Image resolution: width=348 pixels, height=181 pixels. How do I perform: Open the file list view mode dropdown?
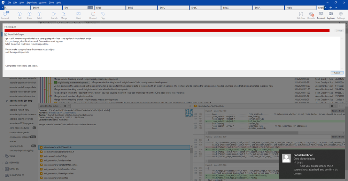(67, 106)
